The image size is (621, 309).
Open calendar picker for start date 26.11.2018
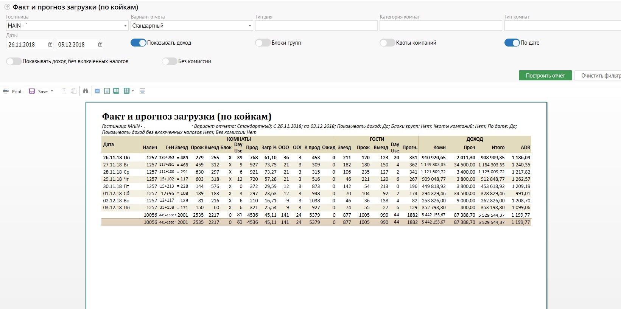50,45
